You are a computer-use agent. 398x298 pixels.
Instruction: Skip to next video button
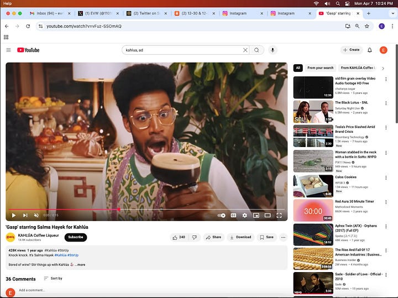(25, 215)
